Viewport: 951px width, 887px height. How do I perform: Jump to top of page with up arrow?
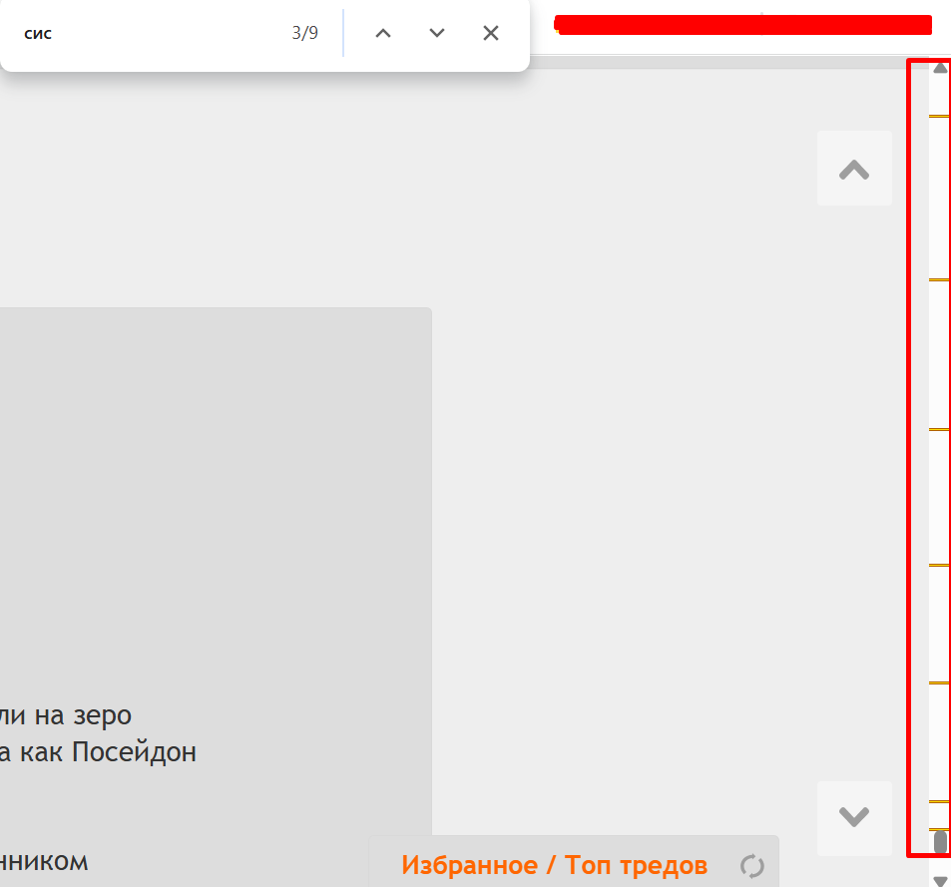pos(854,169)
